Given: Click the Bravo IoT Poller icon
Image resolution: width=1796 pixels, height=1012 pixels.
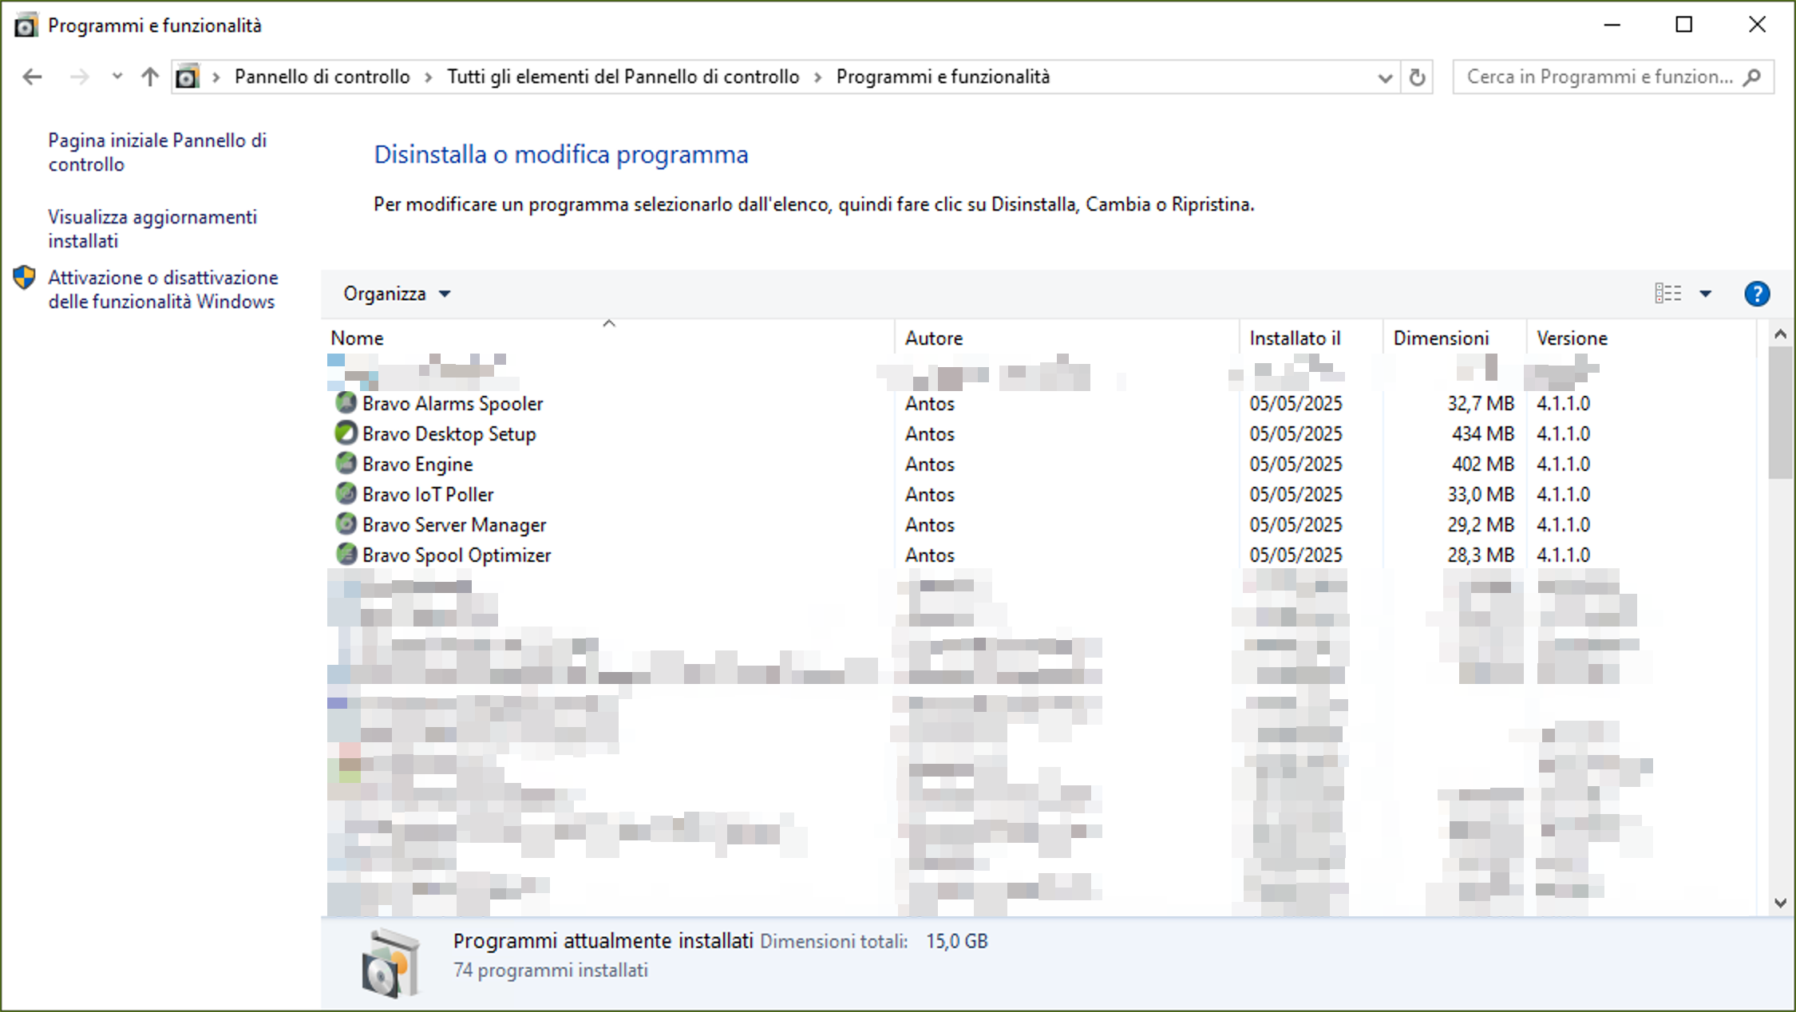Looking at the screenshot, I should click(346, 494).
